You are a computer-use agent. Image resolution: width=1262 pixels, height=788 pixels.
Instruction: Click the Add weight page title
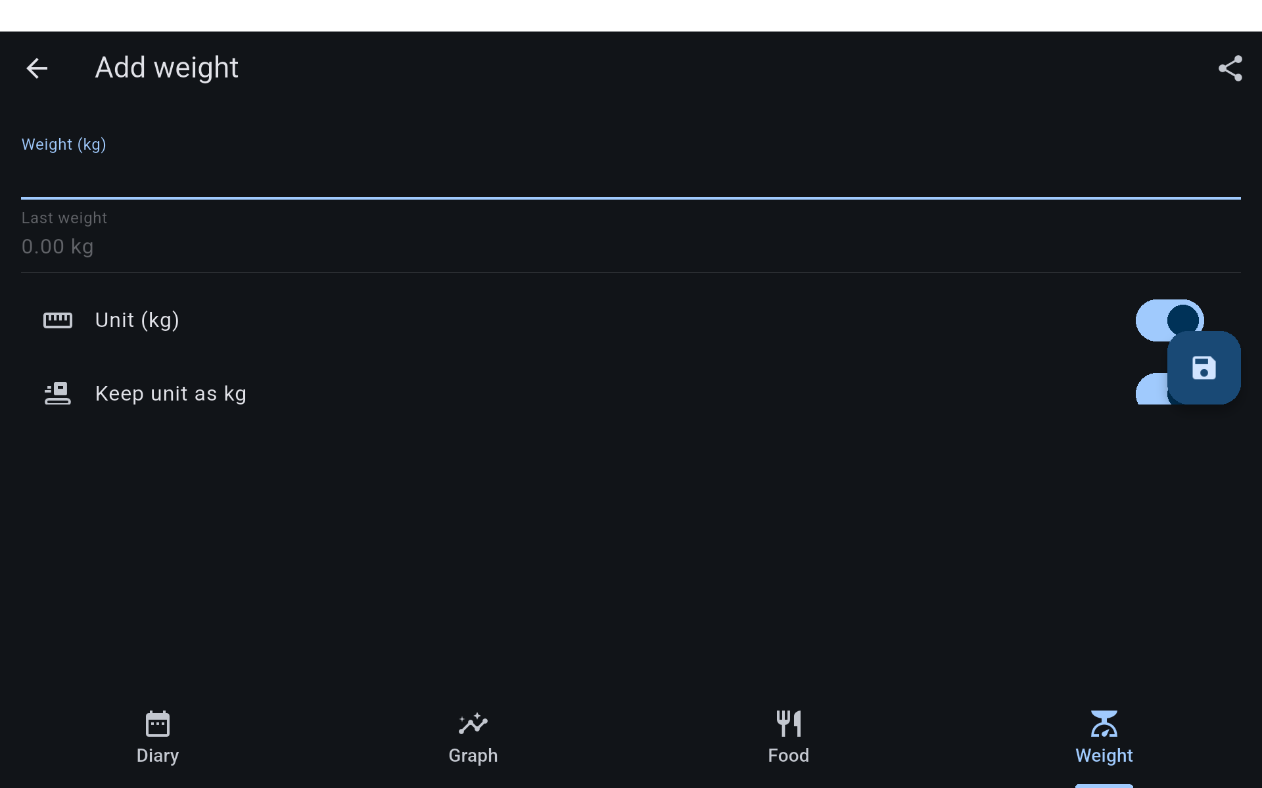(166, 68)
